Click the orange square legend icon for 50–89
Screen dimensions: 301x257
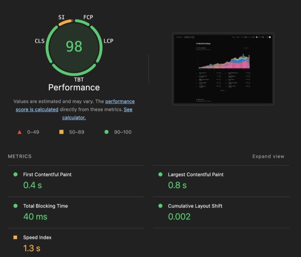[61, 132]
